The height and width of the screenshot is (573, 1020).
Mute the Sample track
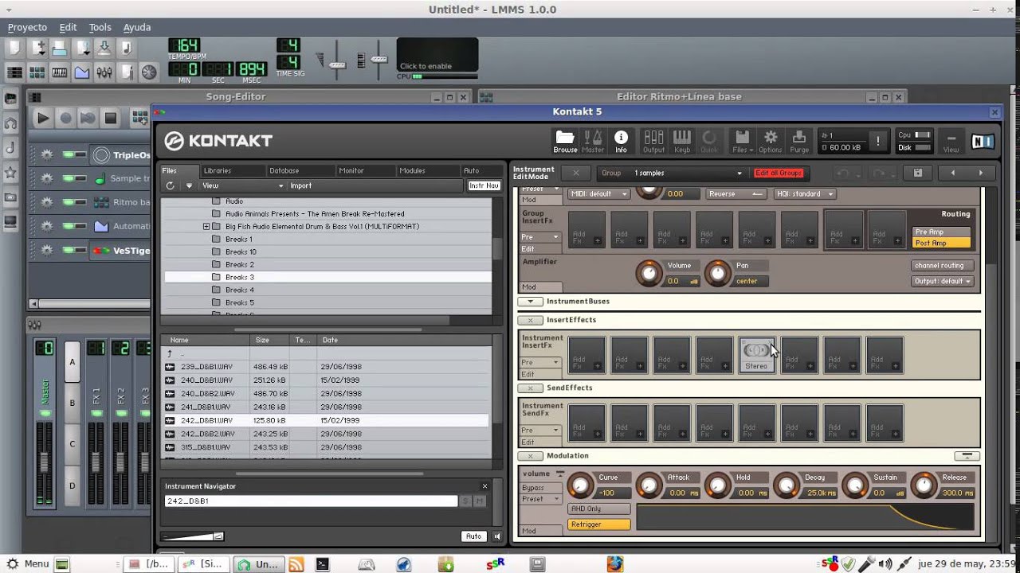click(x=70, y=178)
